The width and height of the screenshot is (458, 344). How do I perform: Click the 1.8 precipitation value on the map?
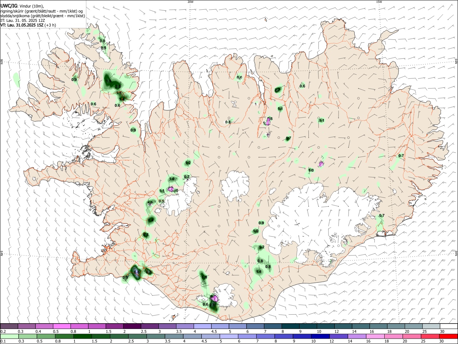204,277
